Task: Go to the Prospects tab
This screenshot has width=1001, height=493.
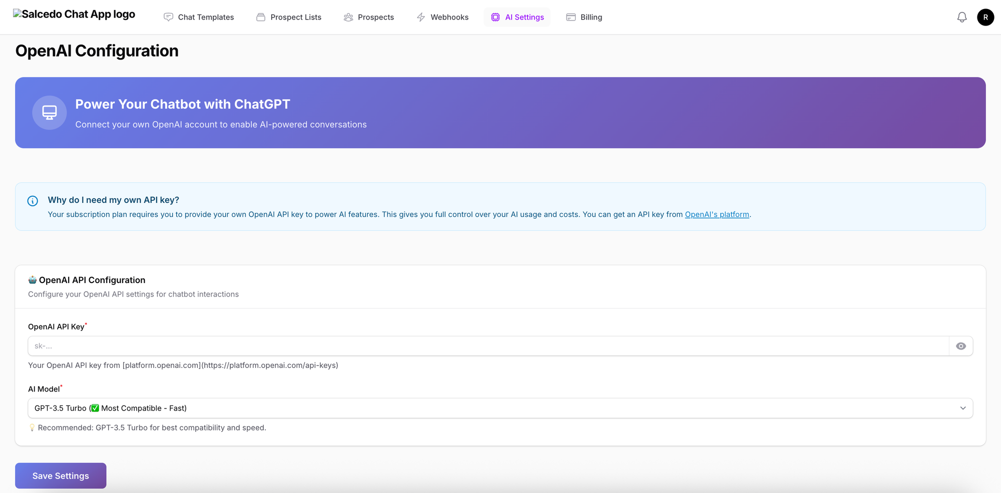Action: [375, 17]
